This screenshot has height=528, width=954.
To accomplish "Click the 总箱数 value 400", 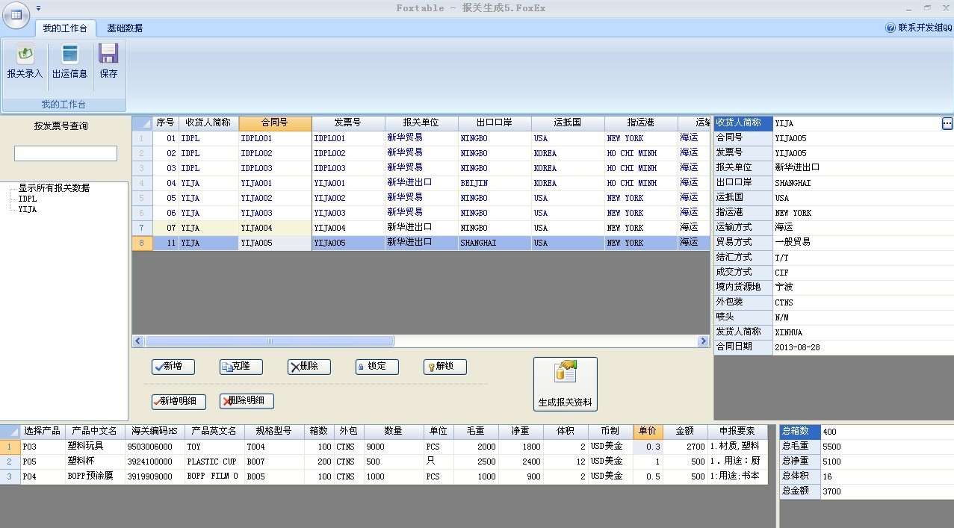I will click(887, 432).
